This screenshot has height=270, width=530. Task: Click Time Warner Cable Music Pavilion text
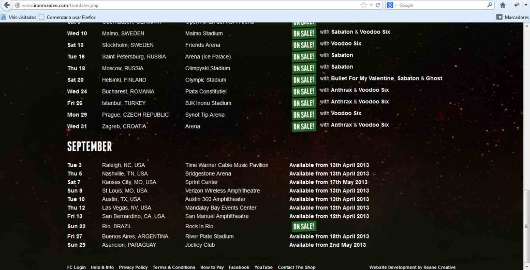227,165
